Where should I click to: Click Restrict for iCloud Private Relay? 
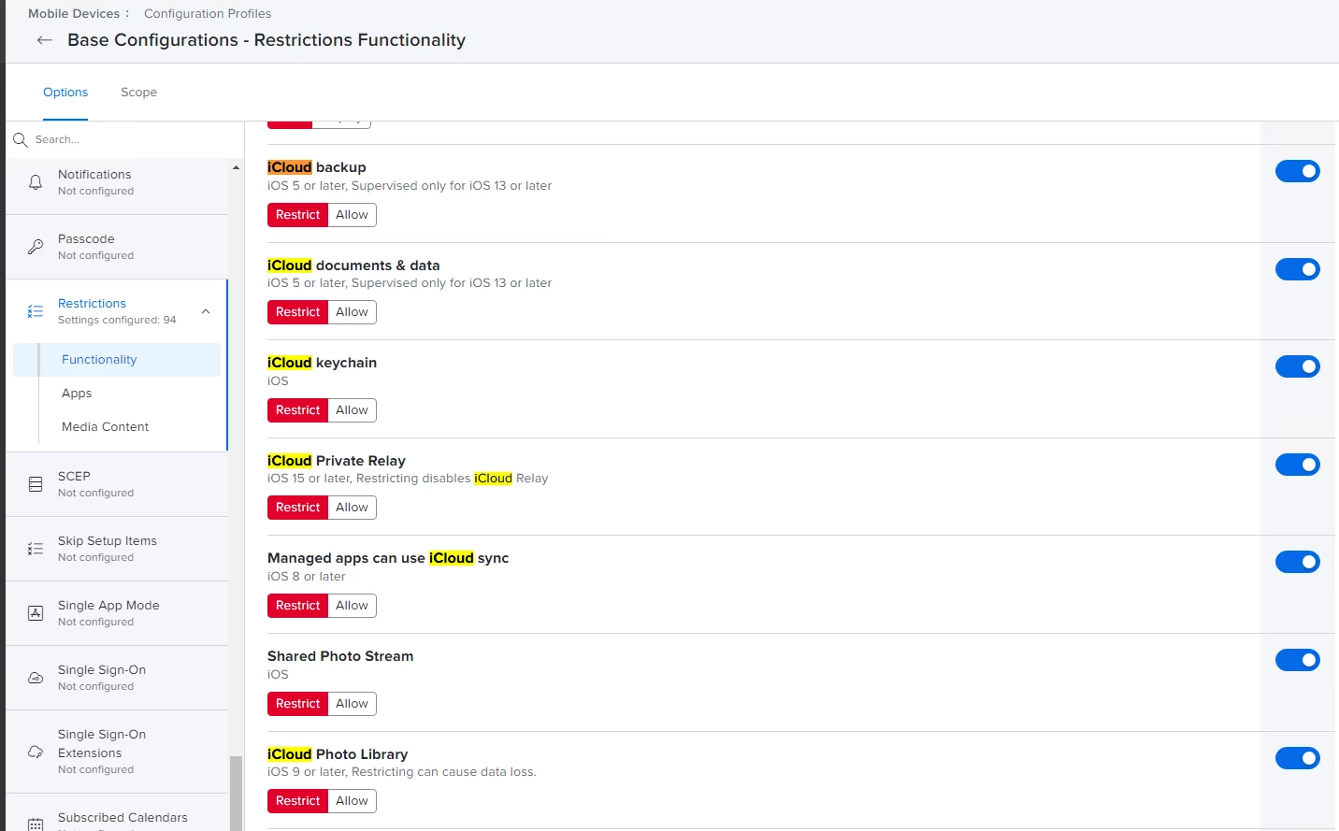click(297, 508)
